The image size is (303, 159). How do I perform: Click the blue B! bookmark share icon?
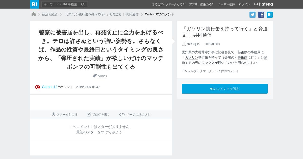click(x=270, y=15)
